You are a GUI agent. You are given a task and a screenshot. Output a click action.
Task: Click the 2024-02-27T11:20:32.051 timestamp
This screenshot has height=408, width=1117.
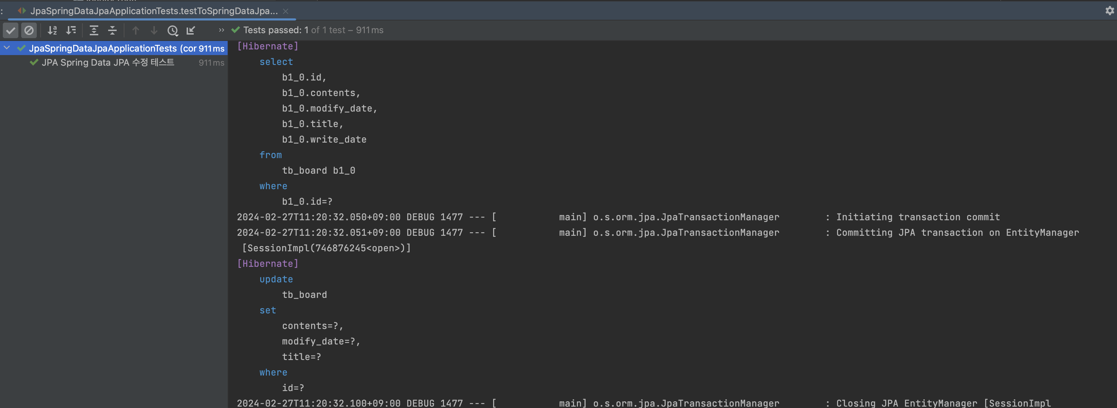pyautogui.click(x=318, y=233)
